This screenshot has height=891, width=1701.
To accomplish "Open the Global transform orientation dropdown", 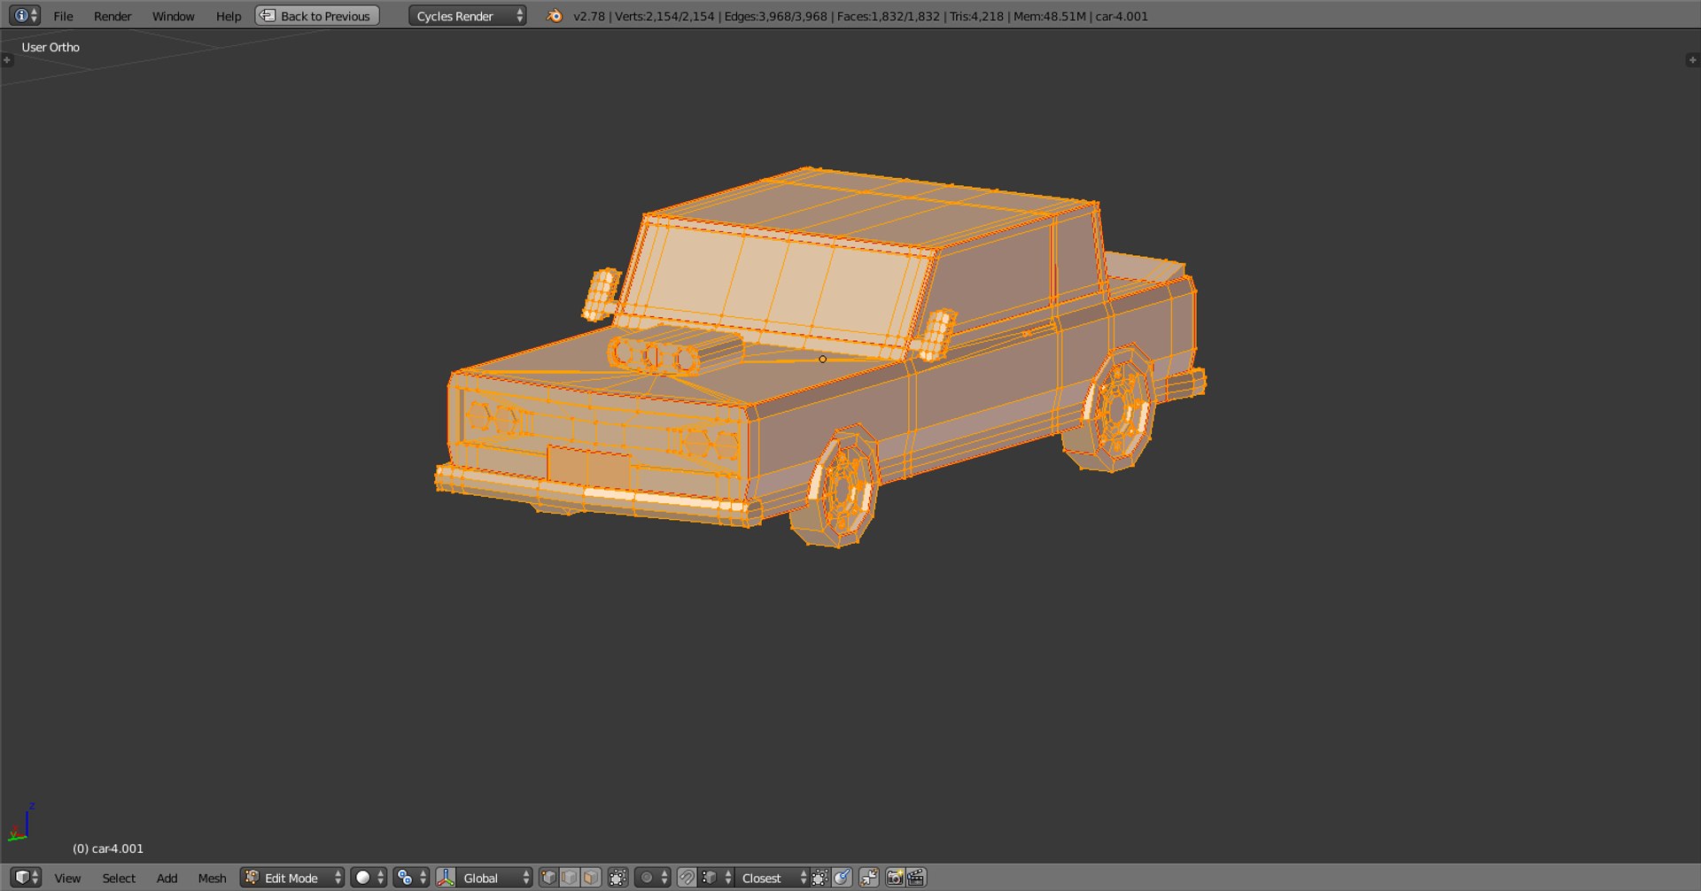I will pos(494,878).
